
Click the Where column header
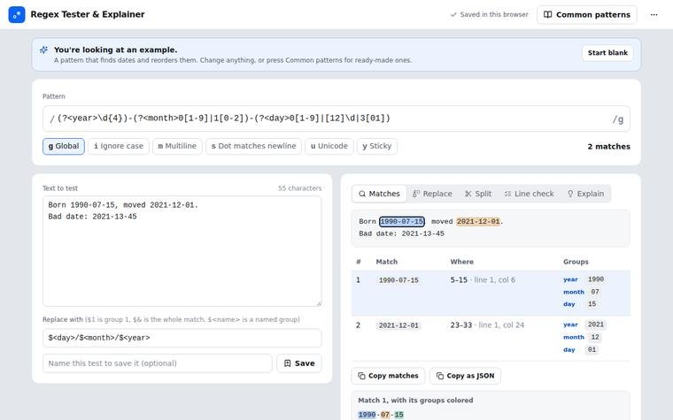[462, 262]
